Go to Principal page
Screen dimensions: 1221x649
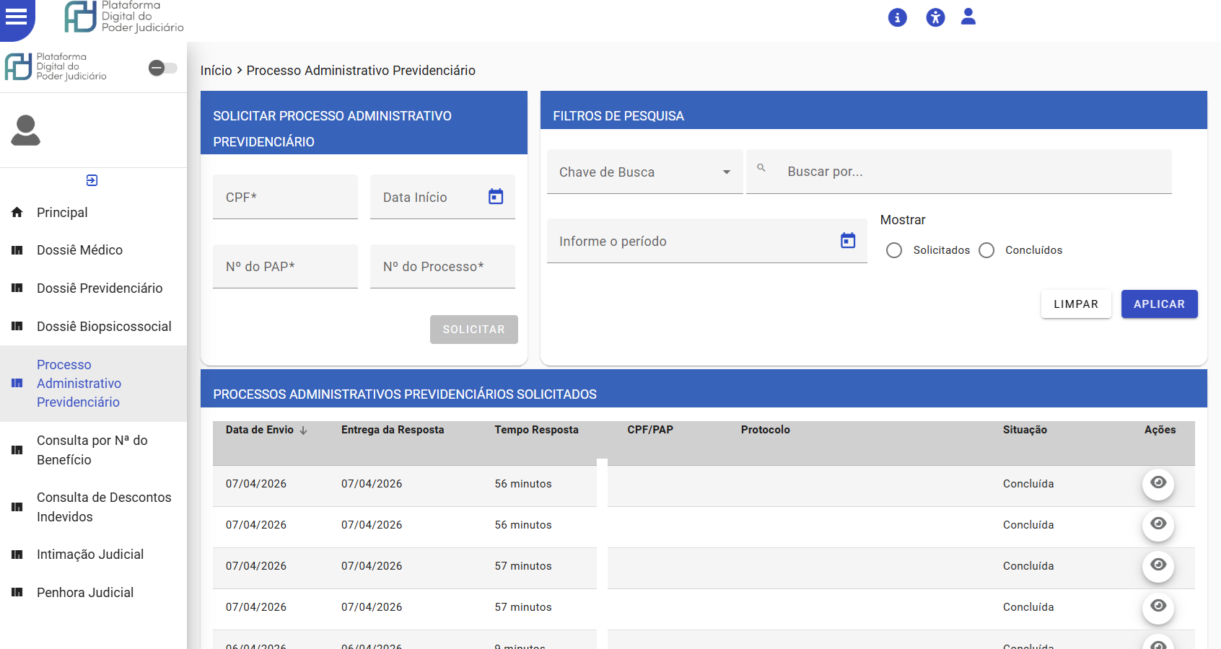(x=93, y=212)
